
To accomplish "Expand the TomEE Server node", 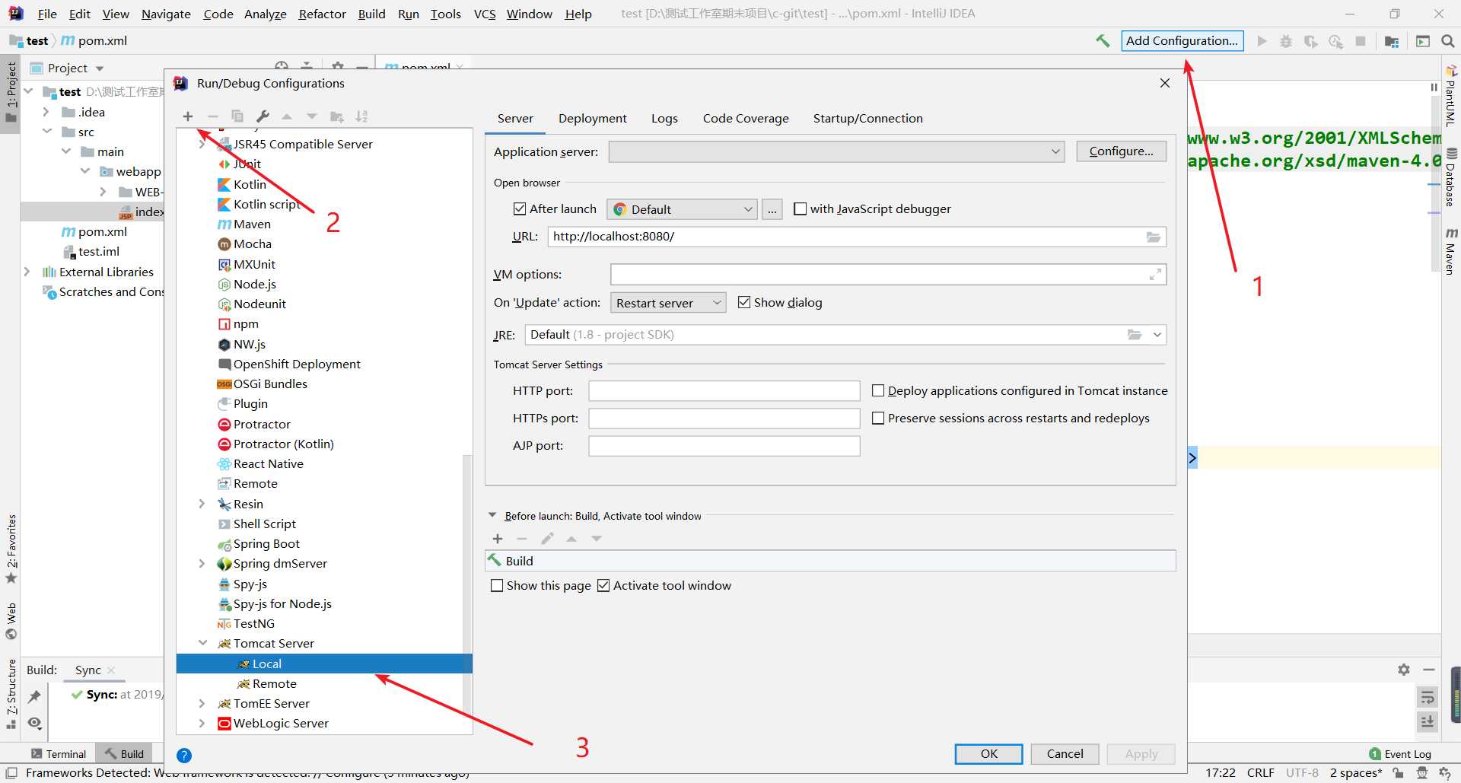I will (x=202, y=703).
